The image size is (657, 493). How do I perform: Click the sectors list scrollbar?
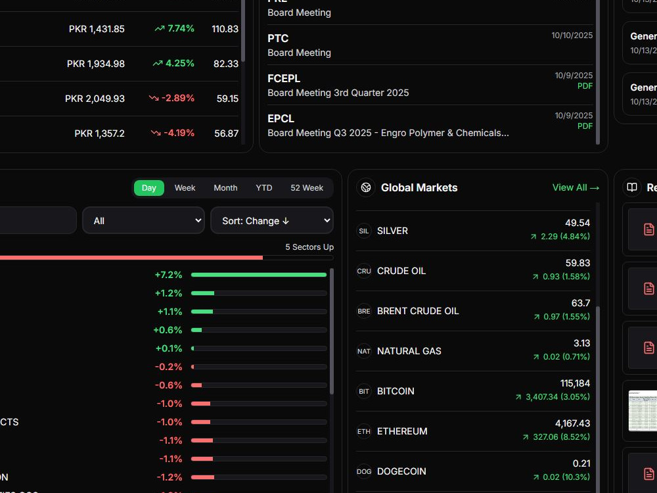331,331
